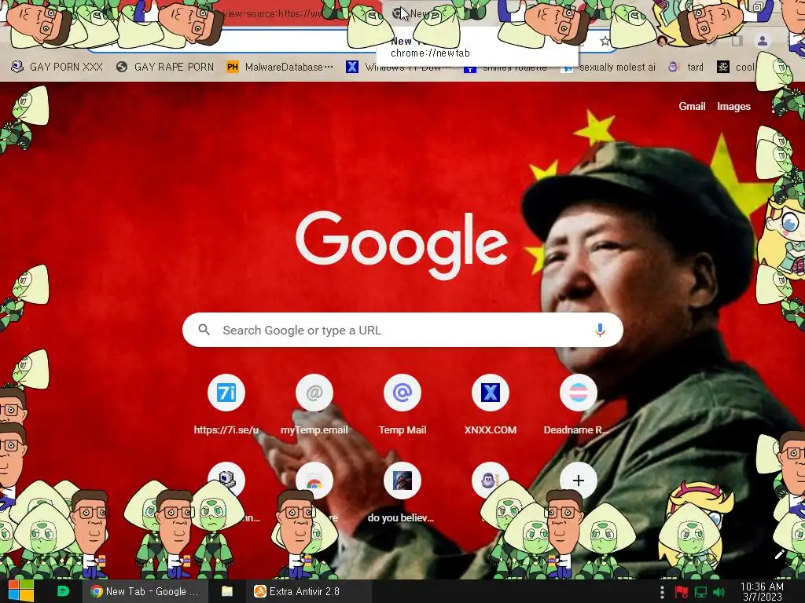Open the Gmail link

coord(692,106)
